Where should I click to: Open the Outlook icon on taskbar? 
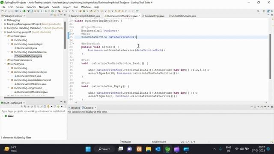[x=158, y=149]
